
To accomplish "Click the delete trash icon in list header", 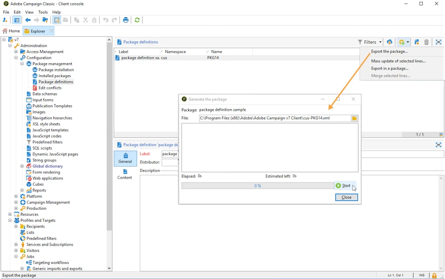I will [x=426, y=42].
